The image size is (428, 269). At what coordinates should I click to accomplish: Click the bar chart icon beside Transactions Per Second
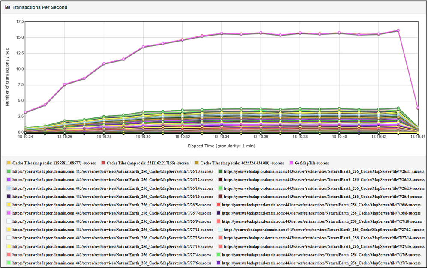coord(8,7)
